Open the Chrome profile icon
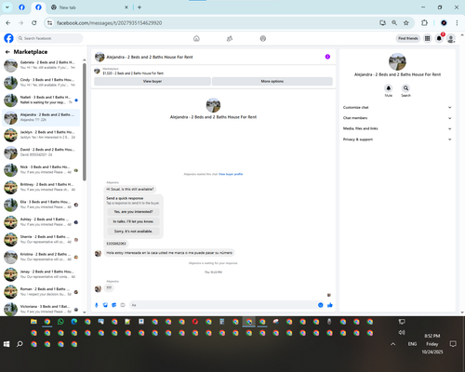This screenshot has height=372, width=465. [444, 23]
